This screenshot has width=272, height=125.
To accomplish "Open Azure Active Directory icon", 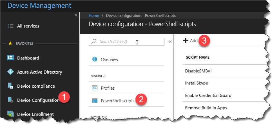I will tap(11, 72).
